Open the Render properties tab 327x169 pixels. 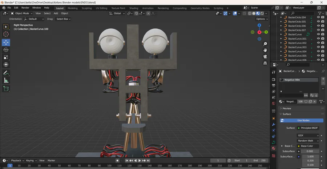tap(274, 80)
